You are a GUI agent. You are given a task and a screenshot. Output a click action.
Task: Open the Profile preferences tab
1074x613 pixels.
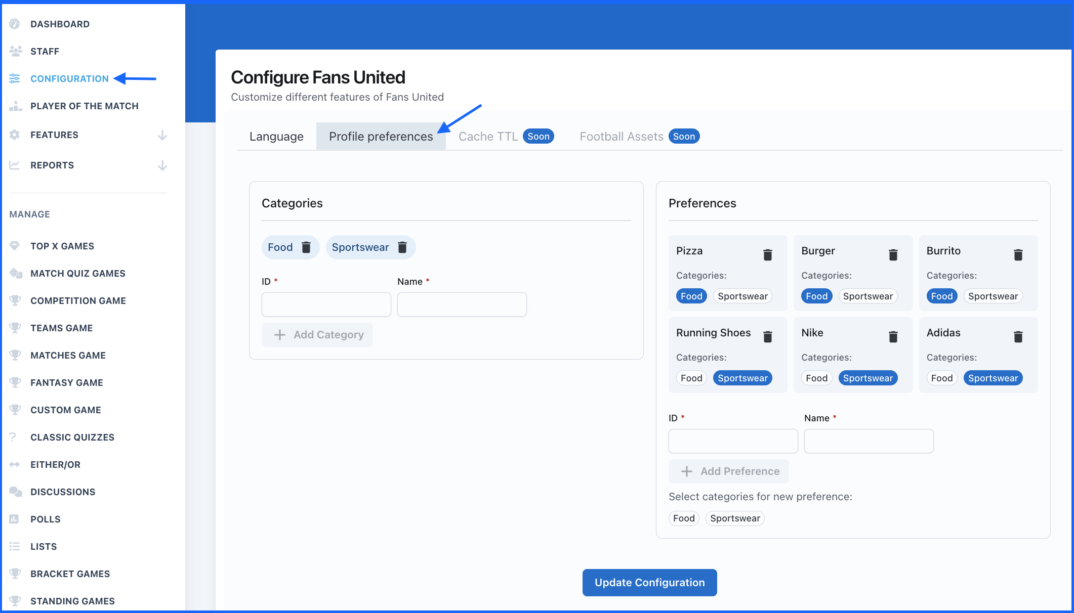pos(381,137)
